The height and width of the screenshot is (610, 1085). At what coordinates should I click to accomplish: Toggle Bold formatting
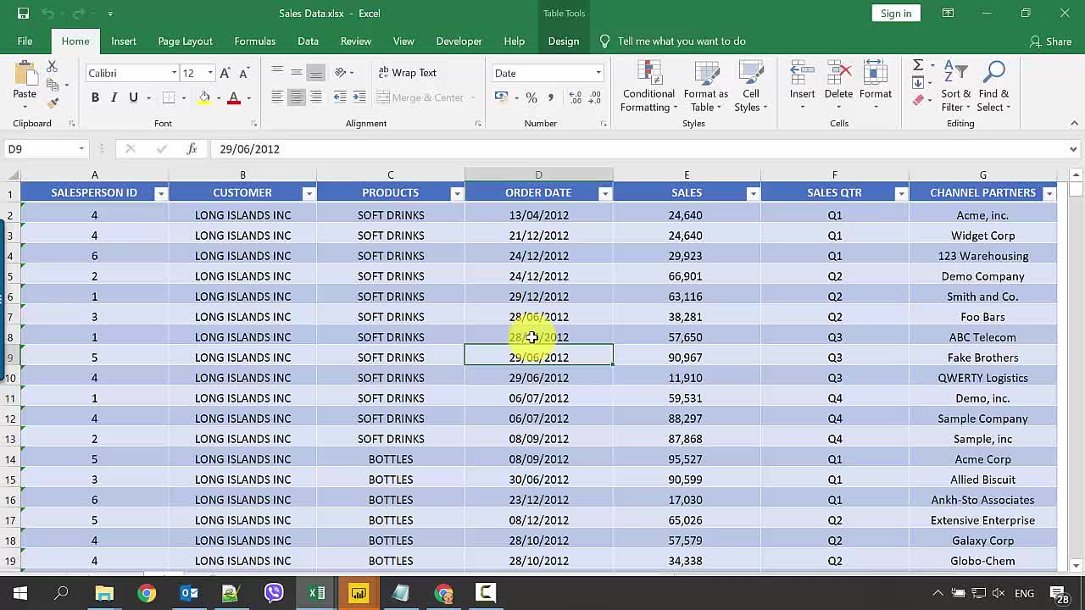pyautogui.click(x=95, y=97)
